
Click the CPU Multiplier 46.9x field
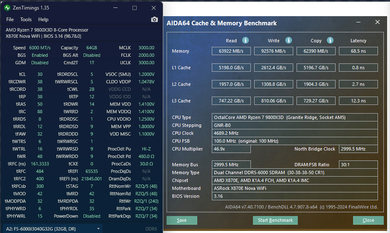pyautogui.click(x=231, y=149)
